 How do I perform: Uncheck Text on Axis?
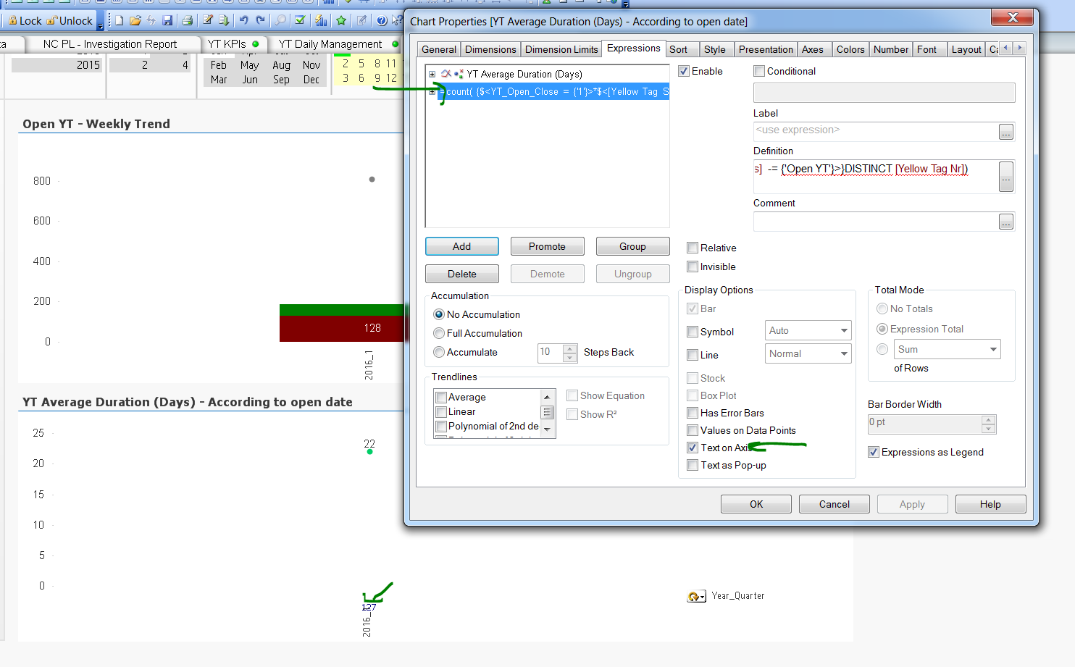(693, 448)
